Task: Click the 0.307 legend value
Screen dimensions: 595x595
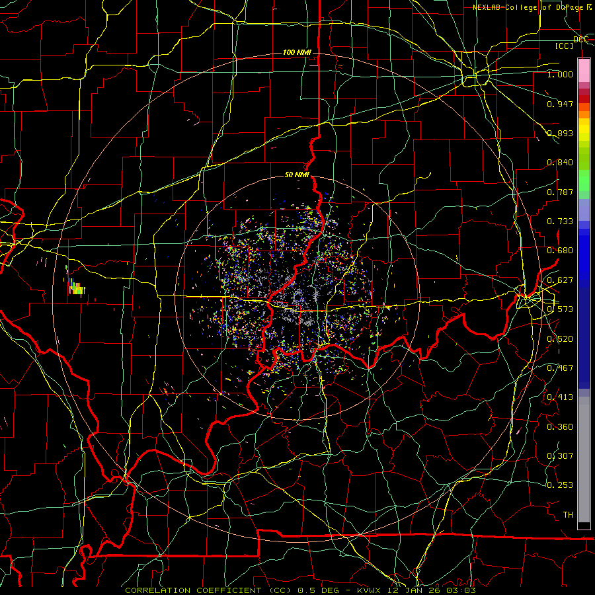Action: coord(560,456)
